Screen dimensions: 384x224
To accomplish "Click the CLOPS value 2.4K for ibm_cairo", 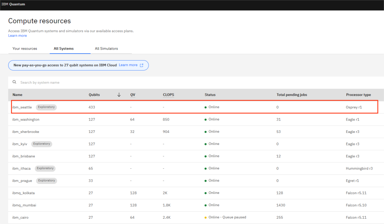I will [166, 217].
